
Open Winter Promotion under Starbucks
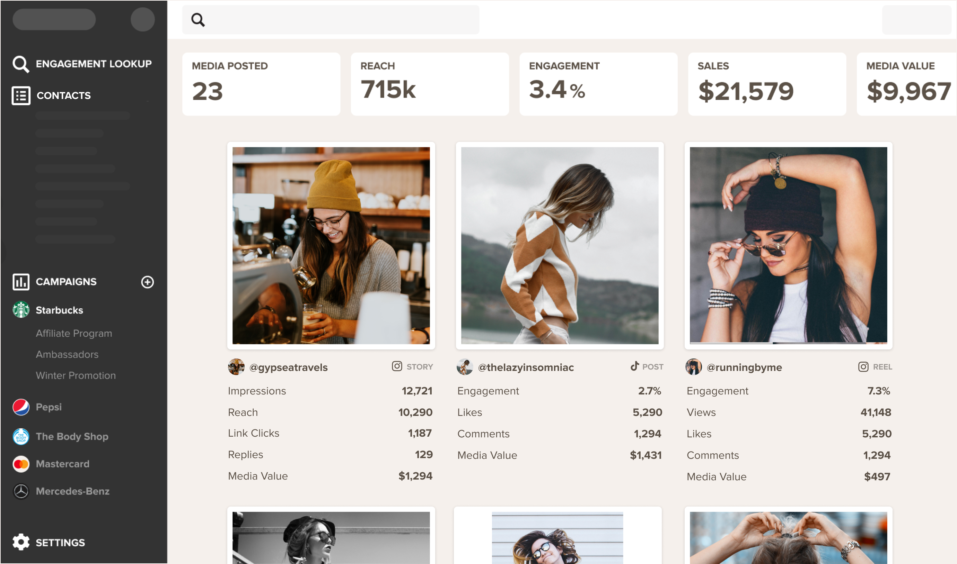point(76,375)
